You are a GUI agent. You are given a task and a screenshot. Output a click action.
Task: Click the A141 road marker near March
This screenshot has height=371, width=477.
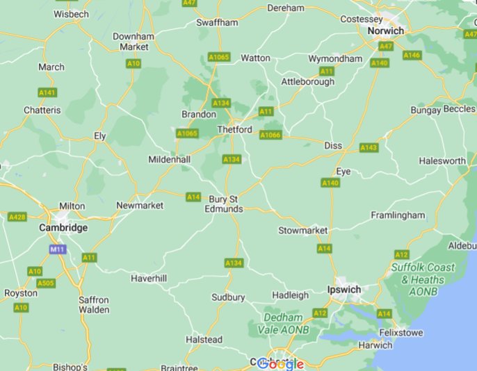[47, 92]
